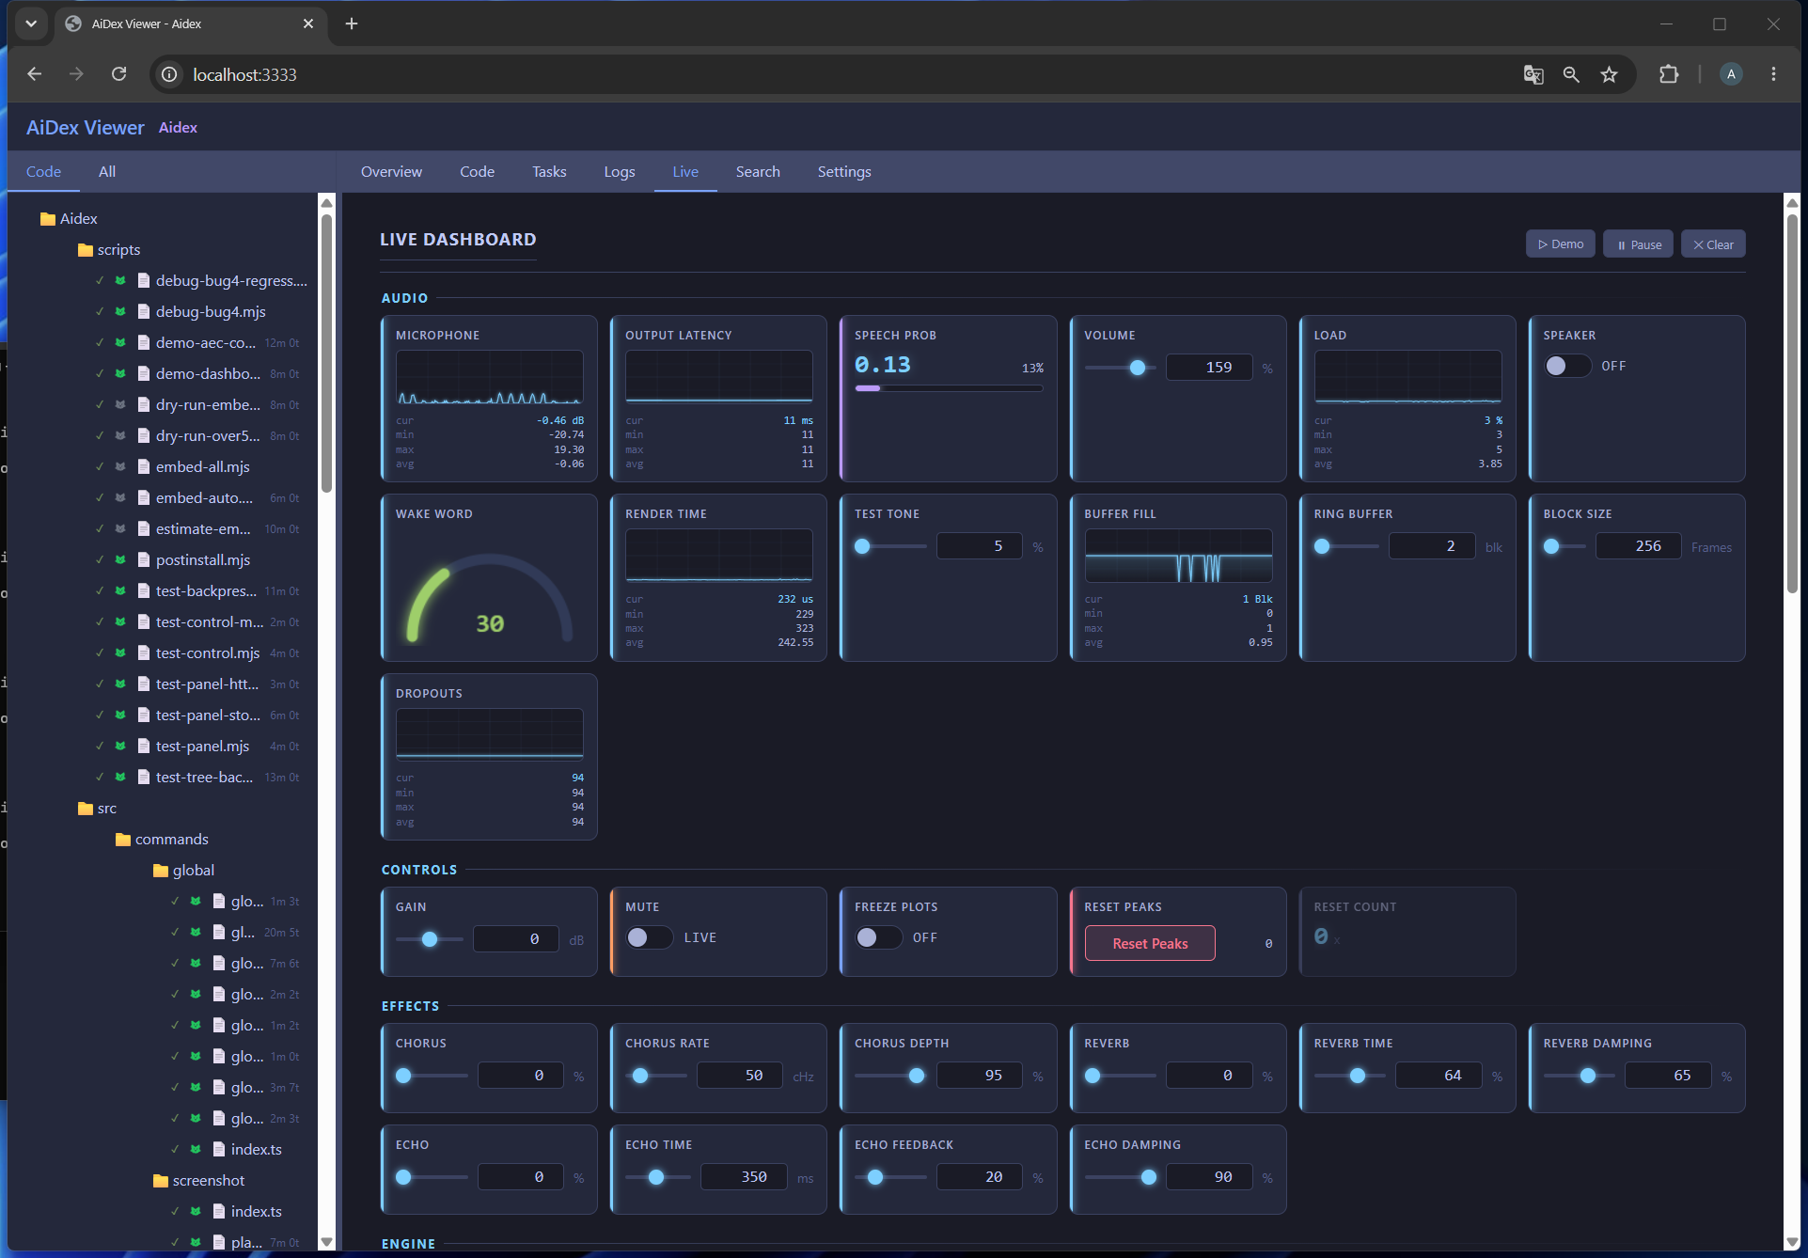Click the screenshot folder icon
Screen dimensions: 1808x1258
(x=161, y=1181)
